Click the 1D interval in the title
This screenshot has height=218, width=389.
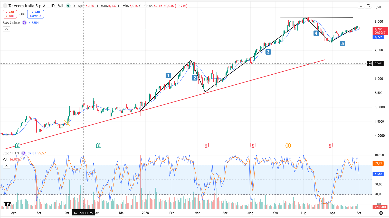(x=52, y=6)
